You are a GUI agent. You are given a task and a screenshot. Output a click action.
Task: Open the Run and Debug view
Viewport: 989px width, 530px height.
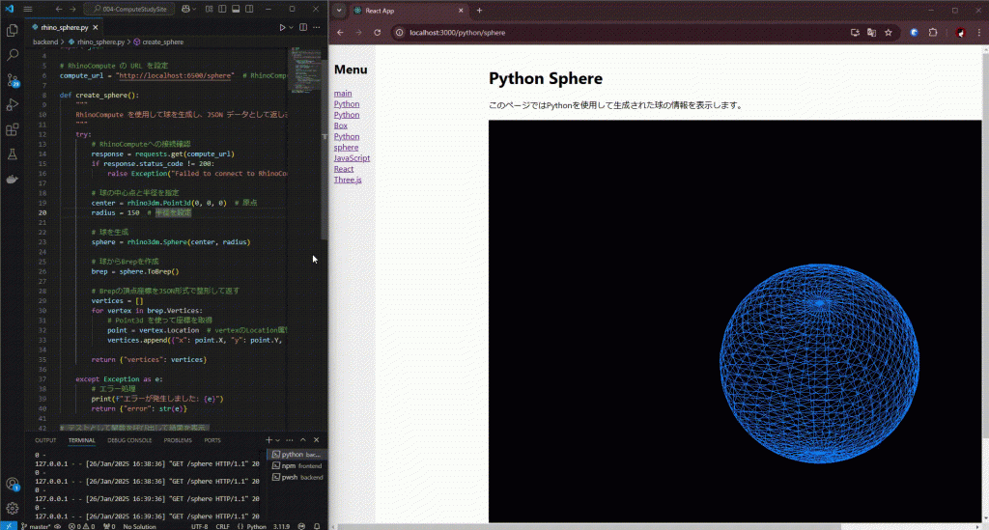click(13, 104)
